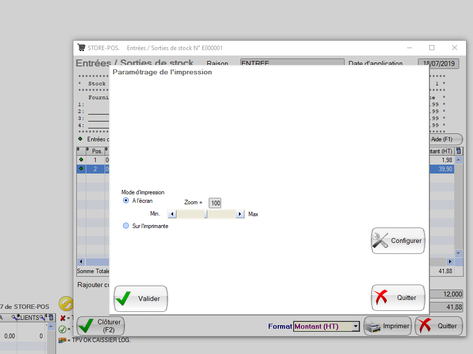Click the Date d'application field 18/07/2019
Image resolution: width=473 pixels, height=354 pixels.
coord(438,63)
